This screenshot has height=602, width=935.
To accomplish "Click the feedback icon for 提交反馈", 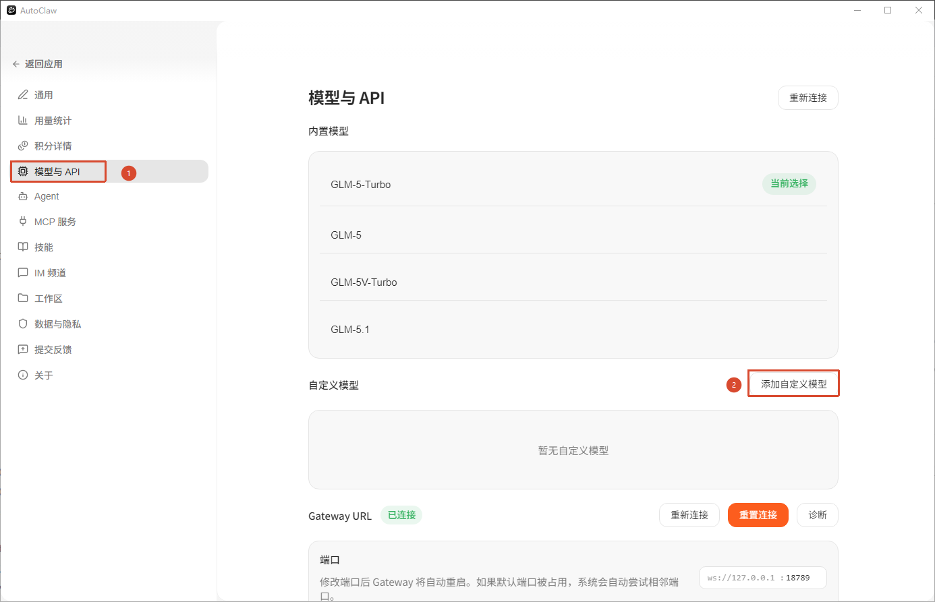I will tap(23, 349).
